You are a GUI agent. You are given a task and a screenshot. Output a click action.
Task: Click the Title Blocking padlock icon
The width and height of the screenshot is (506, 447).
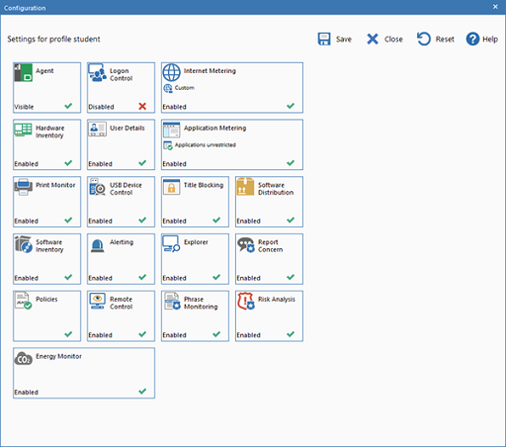(x=171, y=187)
